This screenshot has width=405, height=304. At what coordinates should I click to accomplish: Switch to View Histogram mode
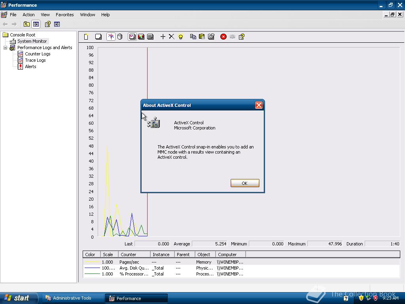141,37
